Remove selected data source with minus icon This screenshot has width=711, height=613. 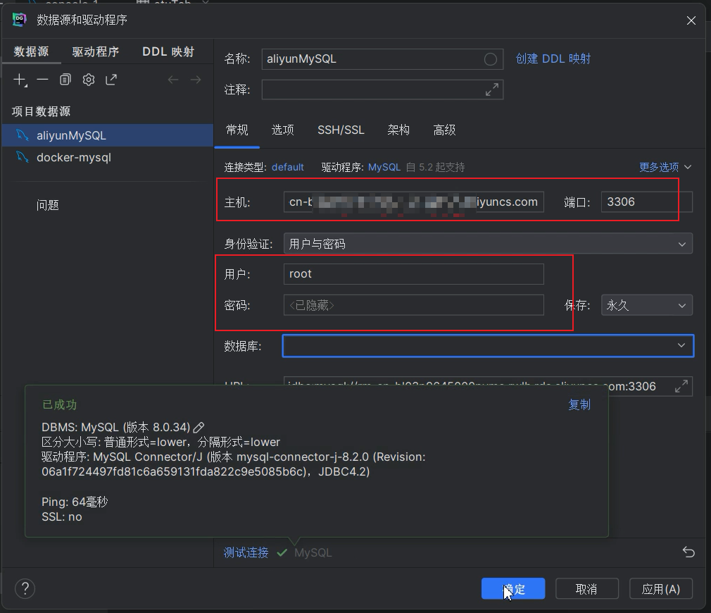pyautogui.click(x=43, y=80)
